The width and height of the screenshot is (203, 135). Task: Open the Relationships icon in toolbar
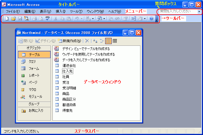(x=134, y=19)
